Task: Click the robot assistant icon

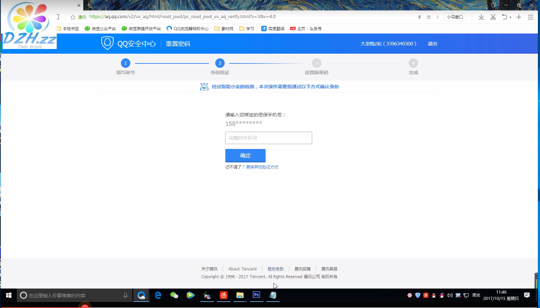Action: (204, 87)
